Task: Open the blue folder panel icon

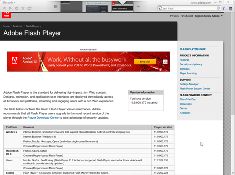Action: (224, 8)
